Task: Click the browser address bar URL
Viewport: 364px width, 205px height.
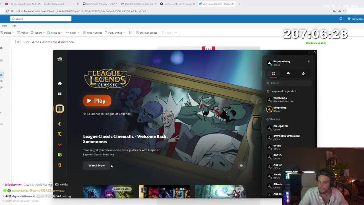Action: pos(81,11)
